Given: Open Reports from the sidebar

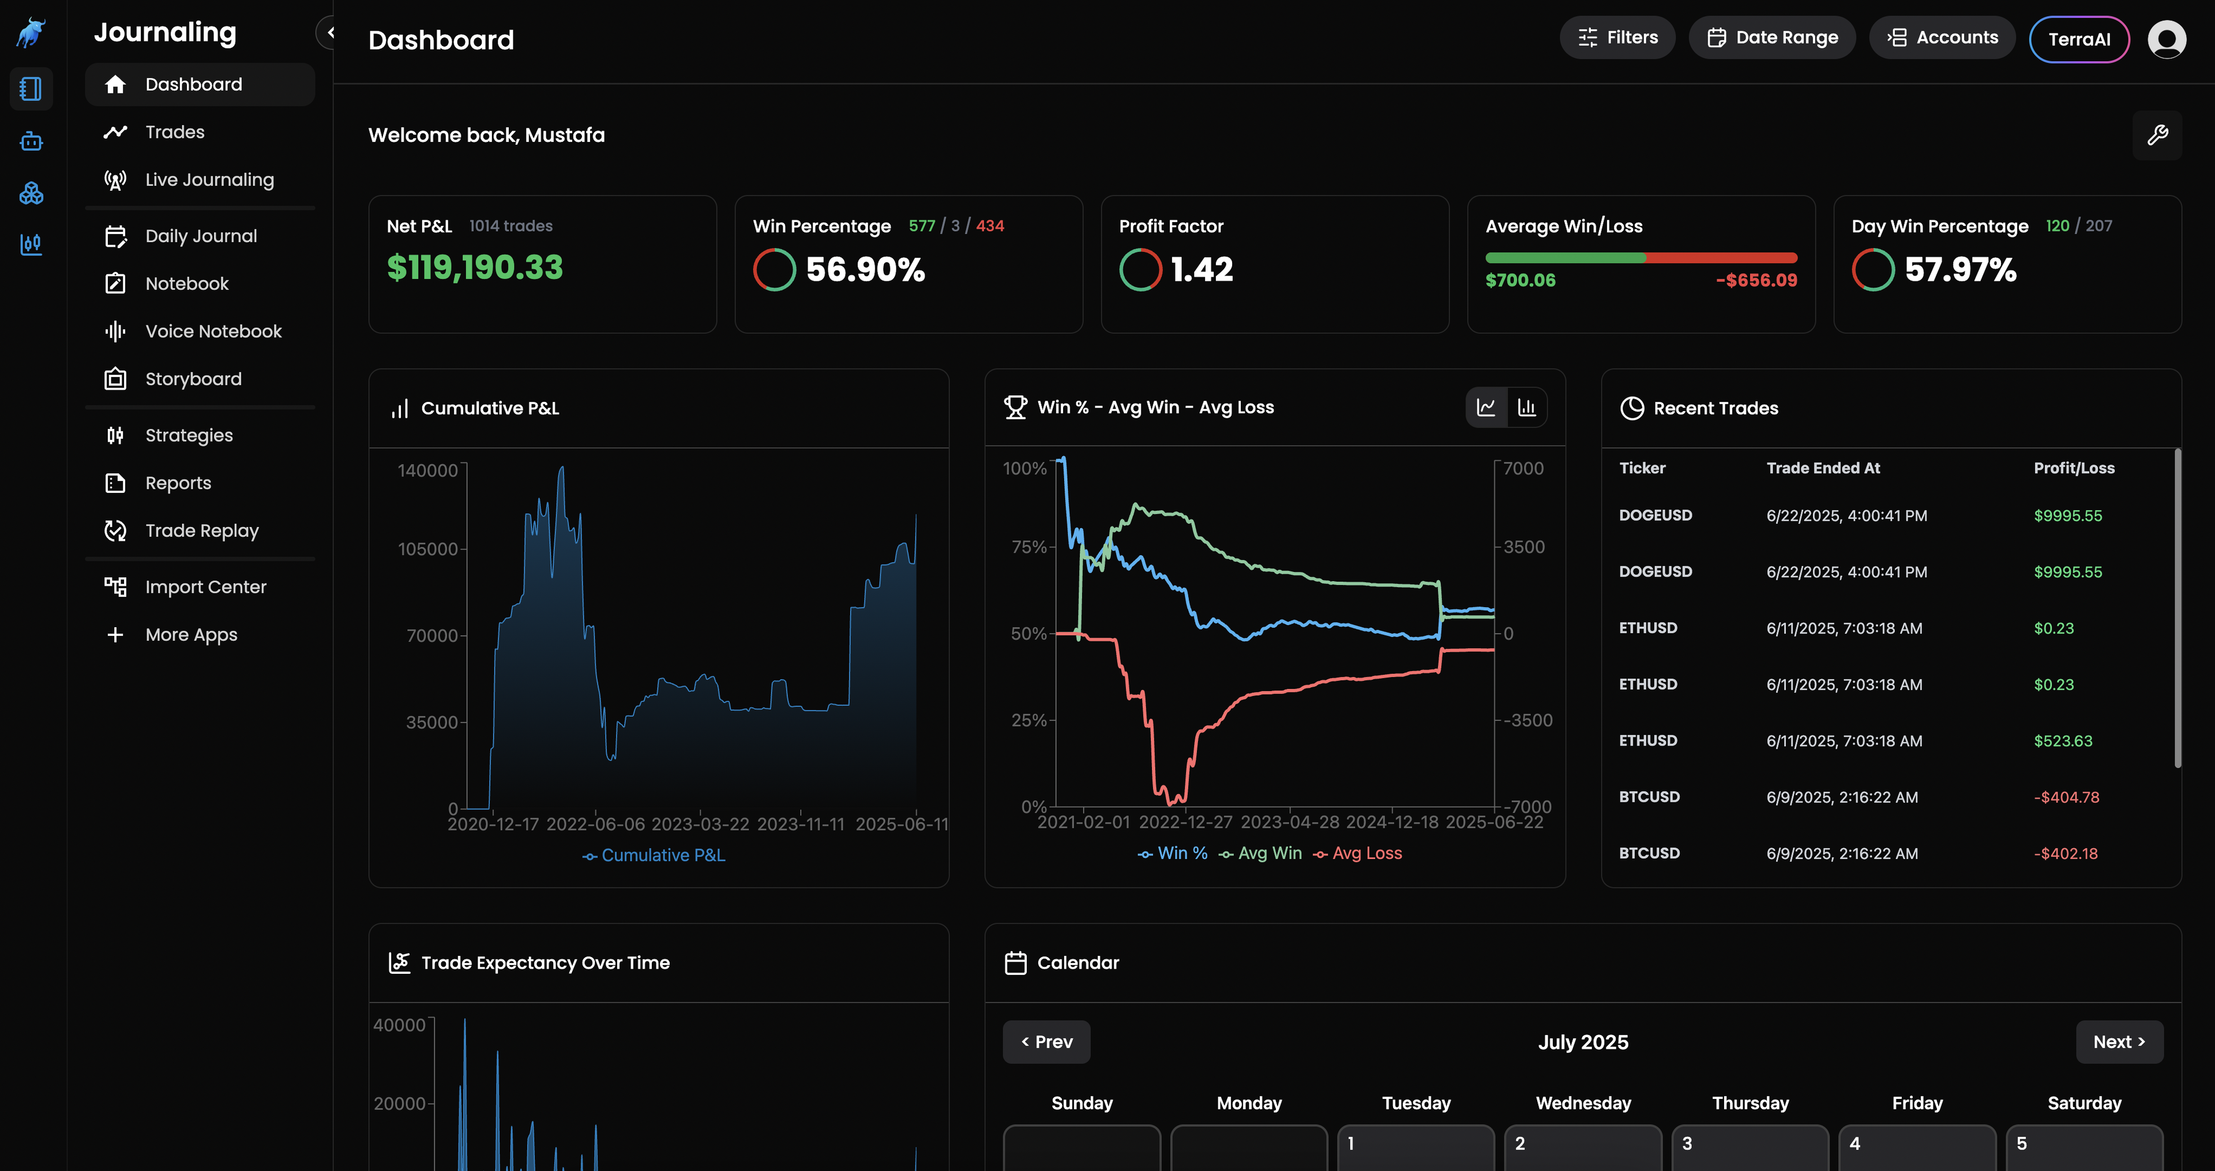Looking at the screenshot, I should point(178,483).
